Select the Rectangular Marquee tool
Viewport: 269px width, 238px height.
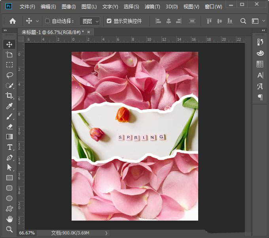[9, 65]
